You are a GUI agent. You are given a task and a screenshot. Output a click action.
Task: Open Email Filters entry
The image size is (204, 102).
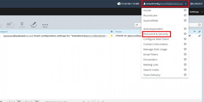(x=151, y=55)
